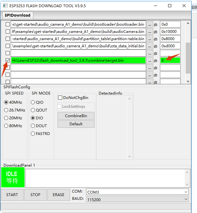Click the bootloader.bin file path field
The image size is (197, 213).
(x=78, y=24)
